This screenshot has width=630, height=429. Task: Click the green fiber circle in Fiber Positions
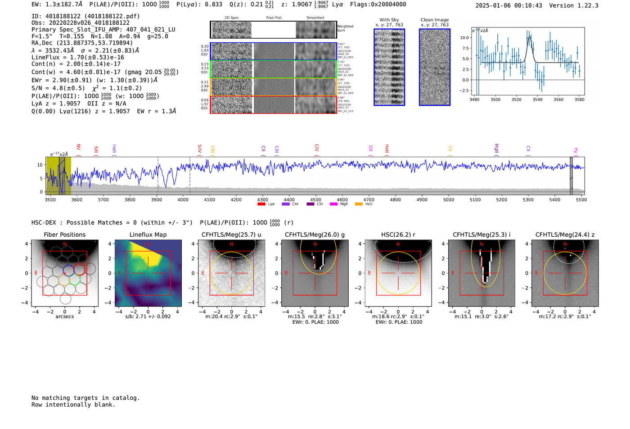(75, 279)
